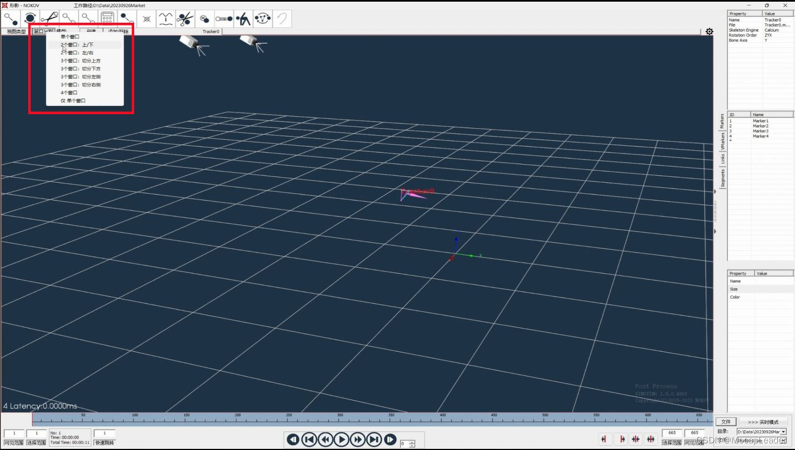The image size is (795, 450).
Task: Click the rewind double-arrow button
Action: [326, 439]
